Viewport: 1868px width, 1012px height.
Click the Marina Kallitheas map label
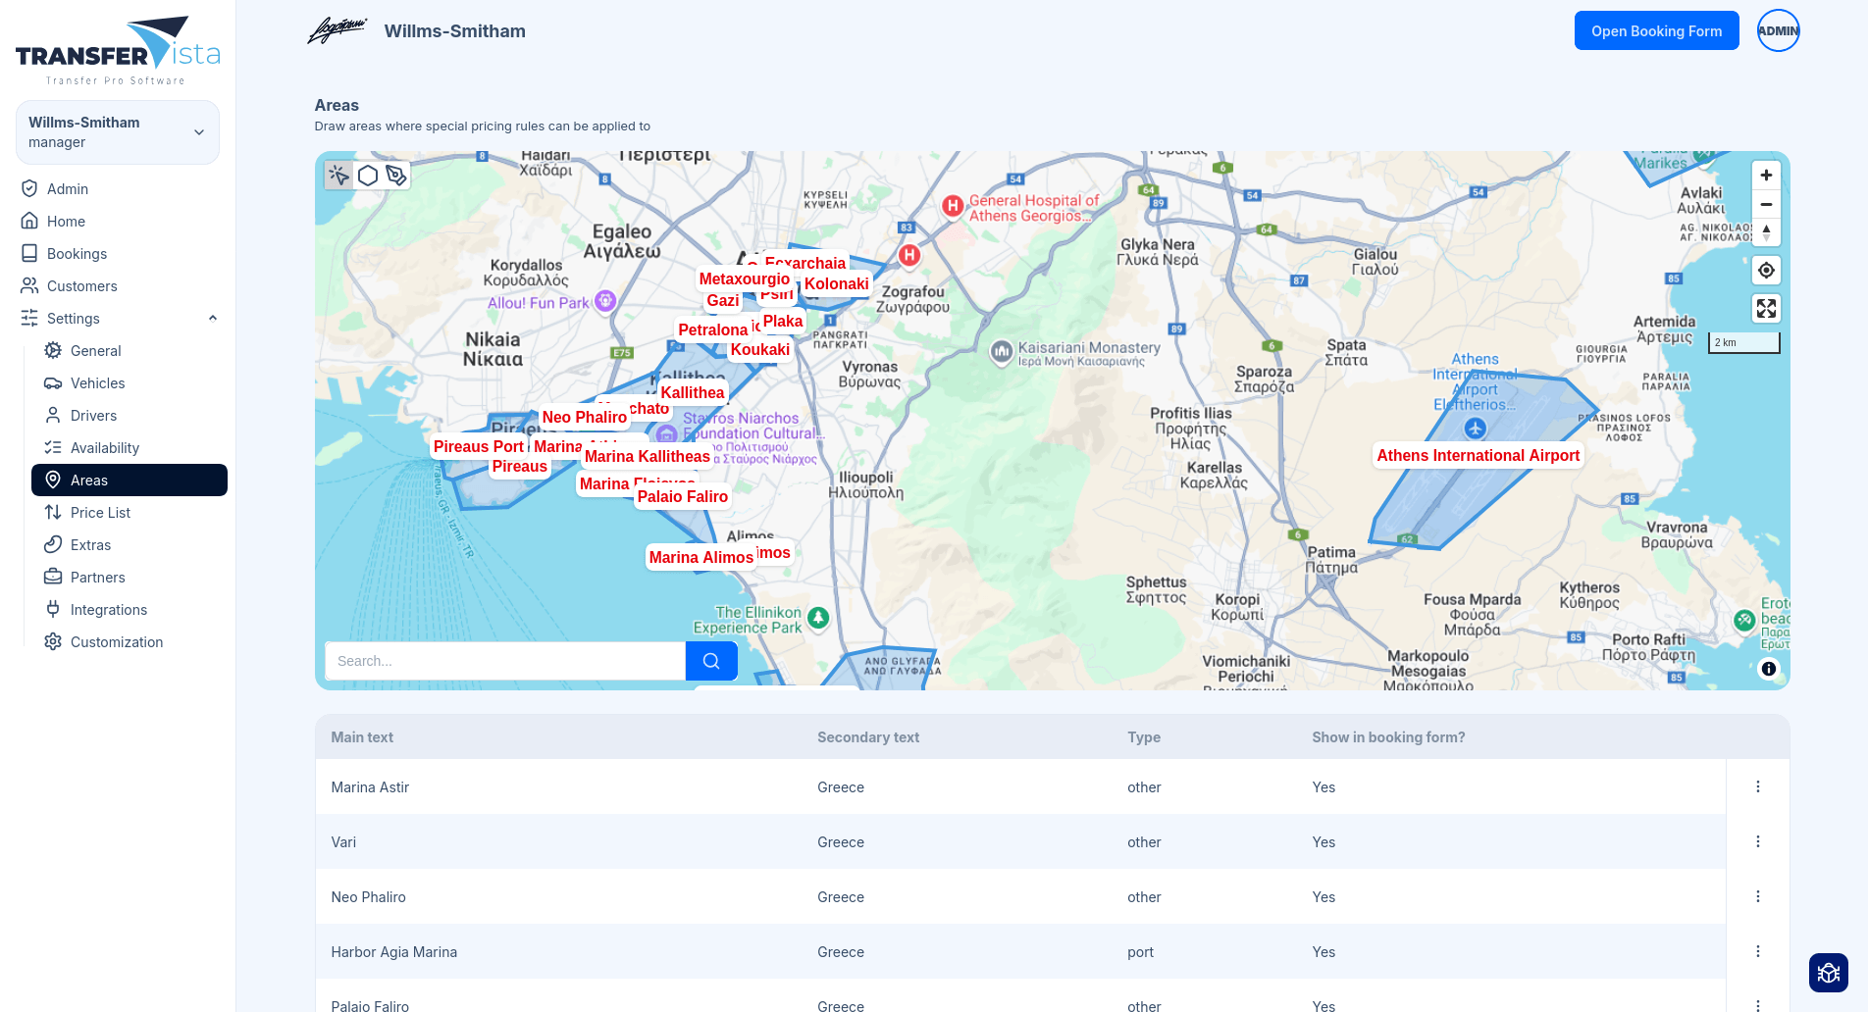tap(647, 456)
